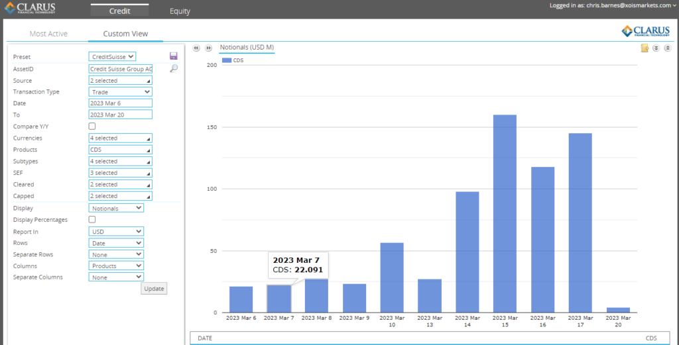Click the AssetID input field
The width and height of the screenshot is (679, 345).
tap(121, 69)
